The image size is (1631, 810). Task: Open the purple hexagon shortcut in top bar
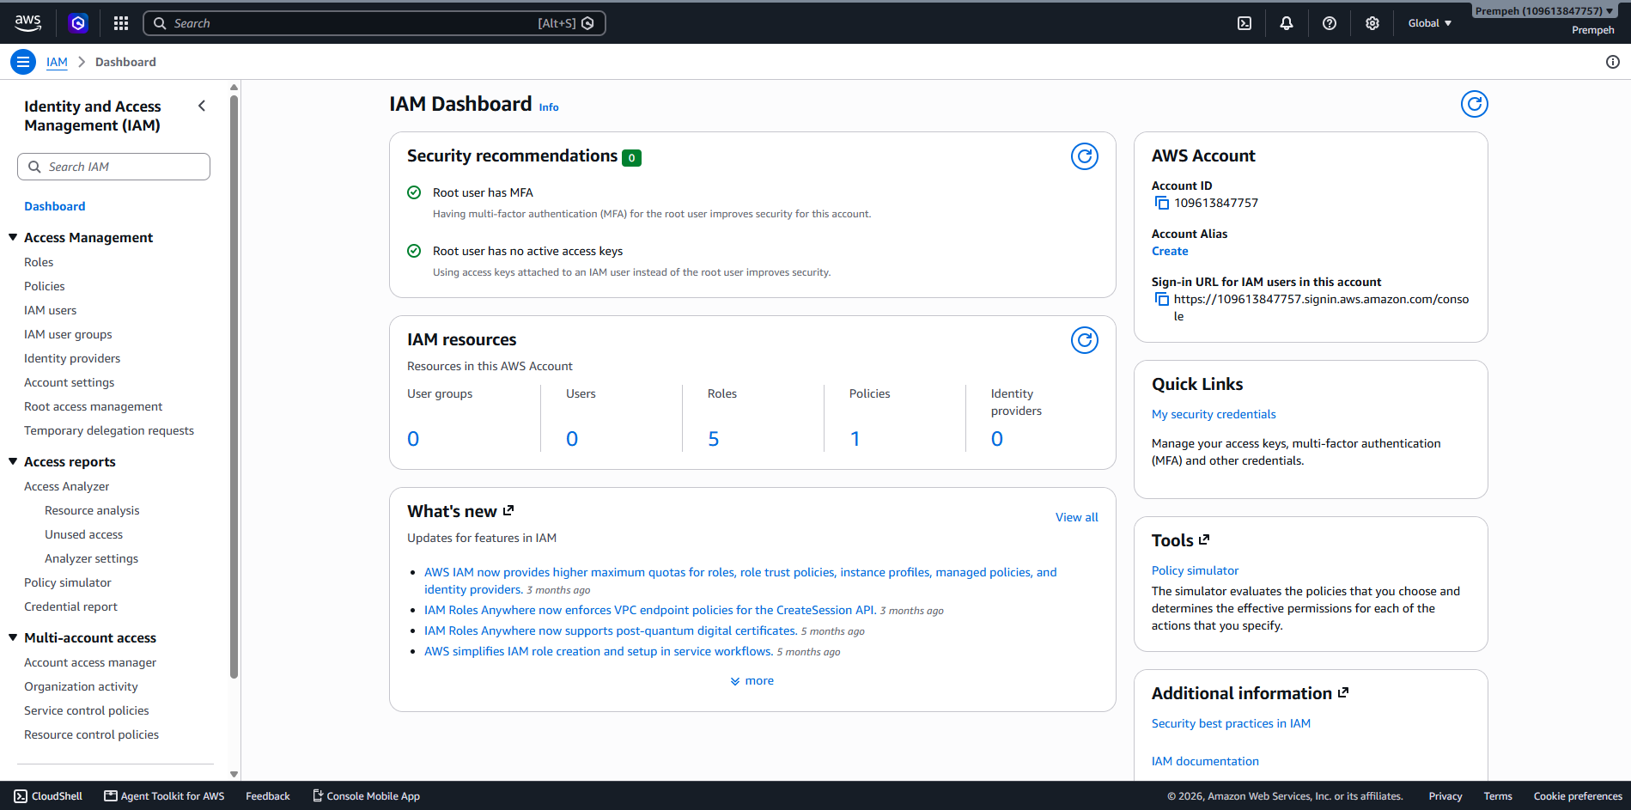pos(78,23)
